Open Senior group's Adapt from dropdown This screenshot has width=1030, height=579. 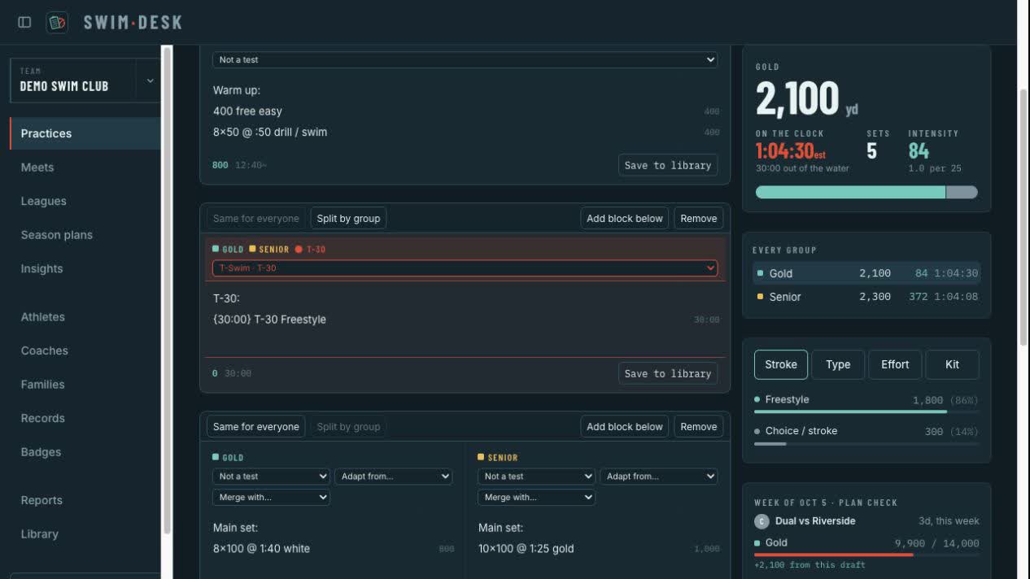(659, 477)
